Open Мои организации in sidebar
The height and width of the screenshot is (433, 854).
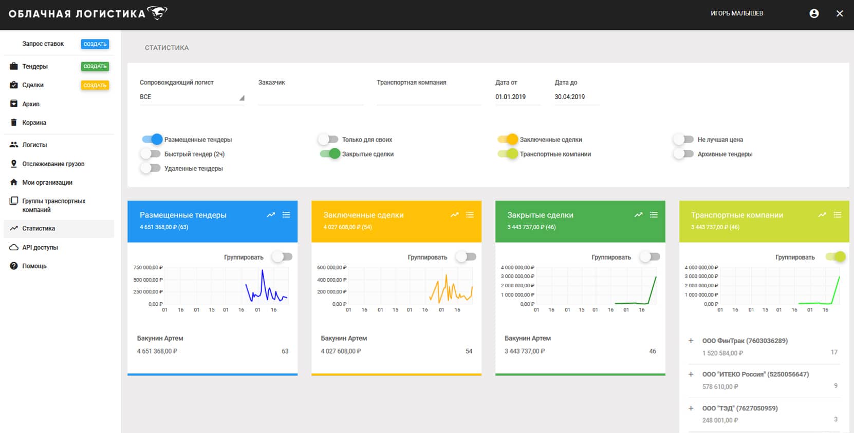(x=47, y=182)
